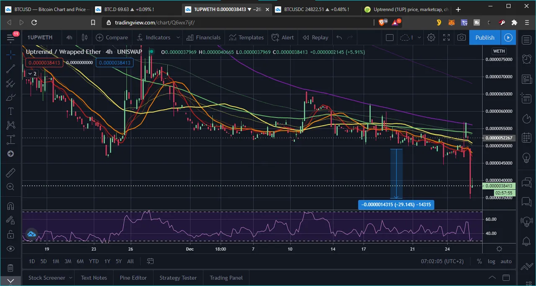
Task: Open the Trading Panel tab
Action: [226, 278]
